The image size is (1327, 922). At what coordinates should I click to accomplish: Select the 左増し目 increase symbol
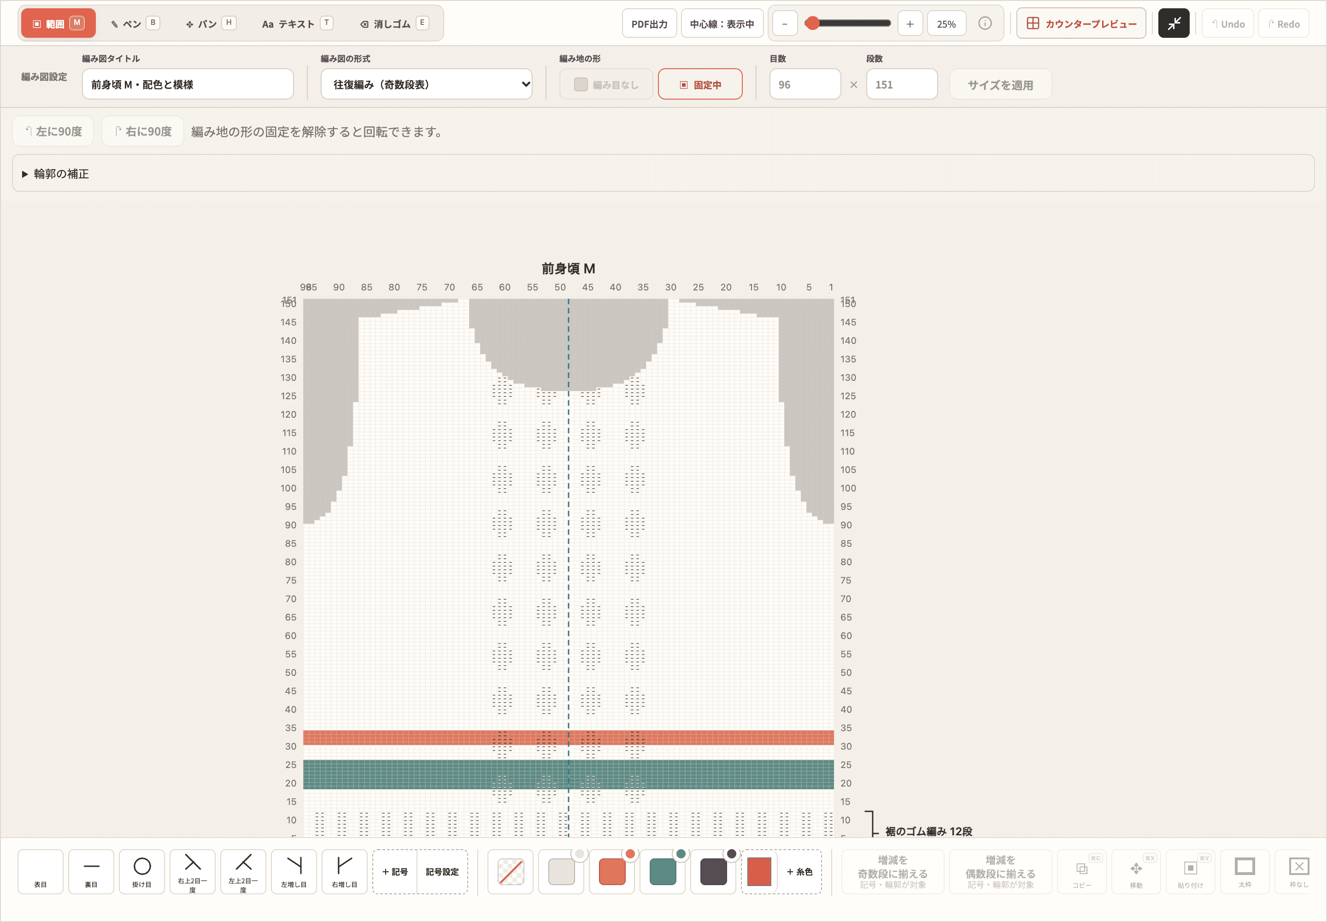pyautogui.click(x=294, y=872)
